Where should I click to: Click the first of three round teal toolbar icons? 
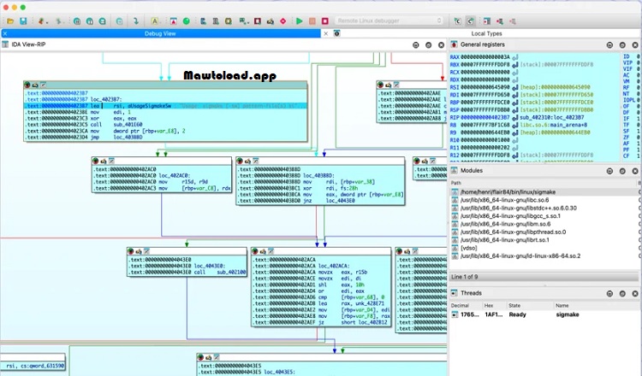(76, 21)
